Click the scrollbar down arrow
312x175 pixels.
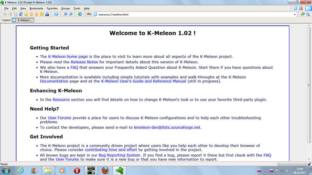[309, 159]
